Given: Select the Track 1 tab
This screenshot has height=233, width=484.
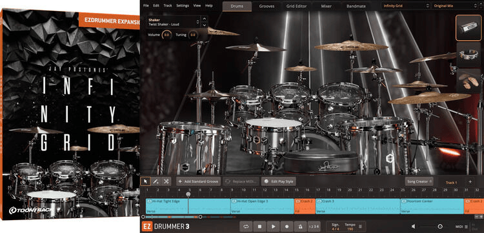Looking at the screenshot, I should coord(451,183).
